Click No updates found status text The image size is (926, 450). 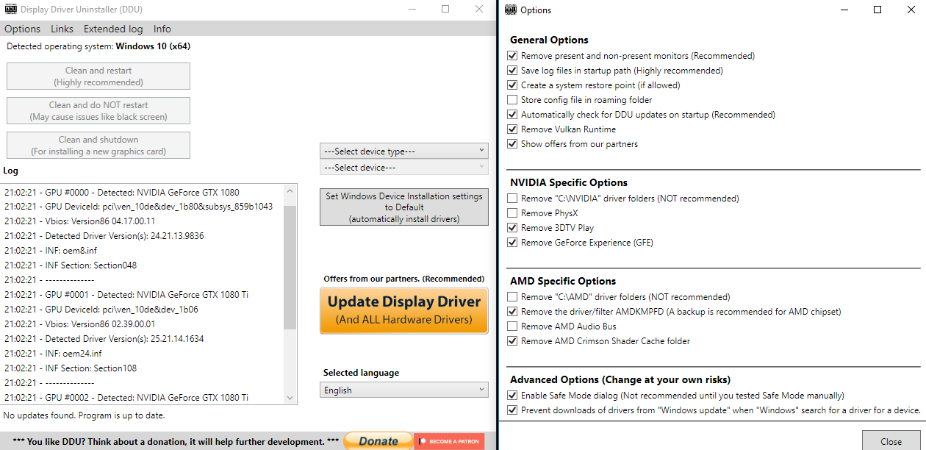pyautogui.click(x=84, y=415)
